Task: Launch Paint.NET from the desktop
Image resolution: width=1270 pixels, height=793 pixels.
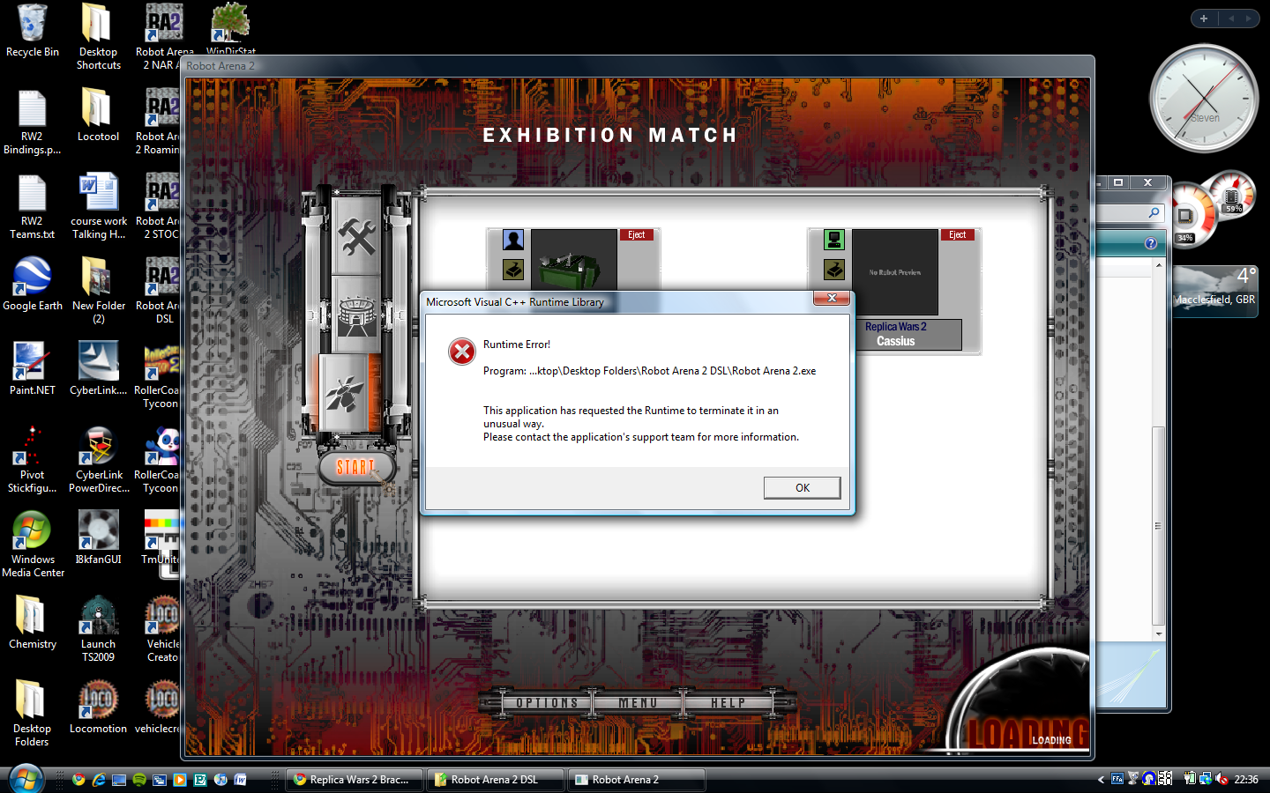Action: click(x=33, y=369)
